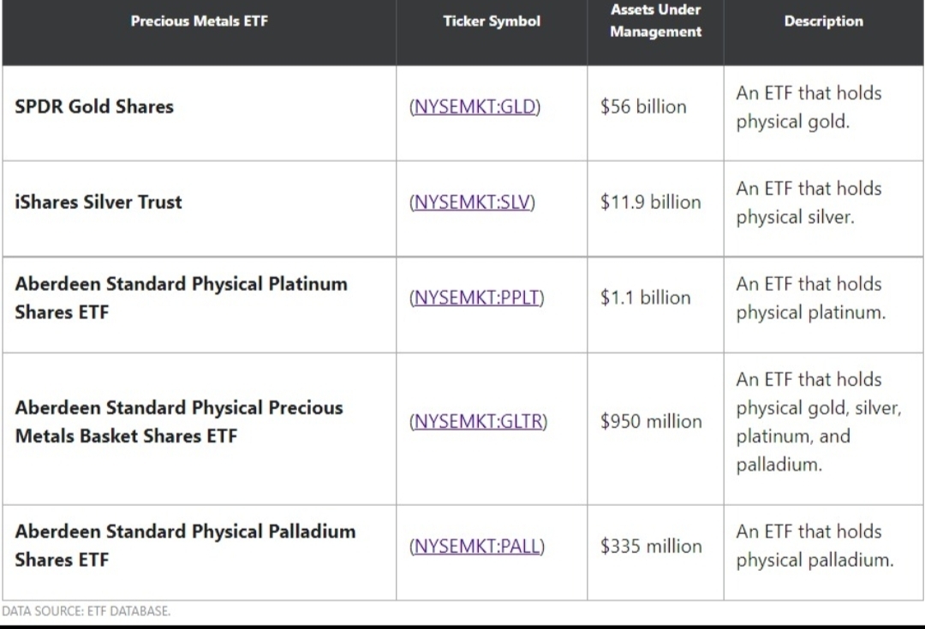Select the SPDR Gold Shares name cell
The height and width of the screenshot is (629, 925).
pos(94,107)
